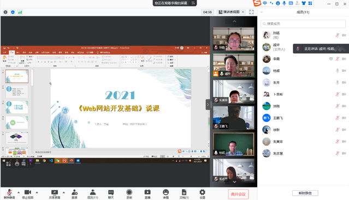Open the live streaming icon
The width and height of the screenshot is (349, 200).
[x=147, y=194]
